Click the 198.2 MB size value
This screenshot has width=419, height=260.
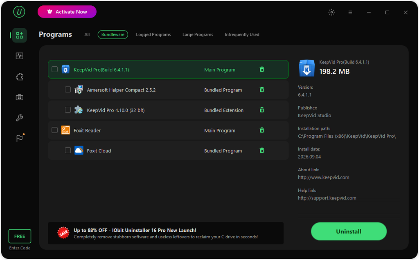pos(334,72)
